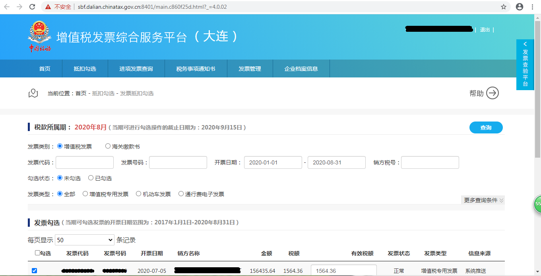Click the browser back arrow
This screenshot has height=276, width=541.
click(6, 7)
